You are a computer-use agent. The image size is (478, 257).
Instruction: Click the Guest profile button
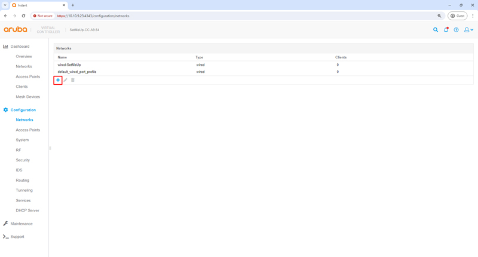click(458, 16)
